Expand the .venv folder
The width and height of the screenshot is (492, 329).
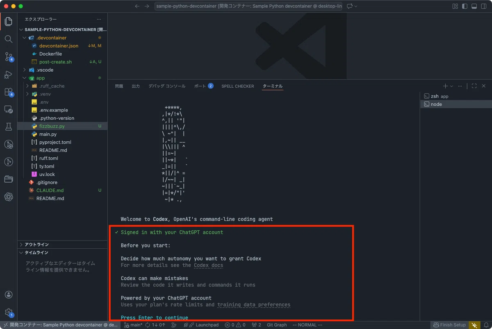pos(27,94)
